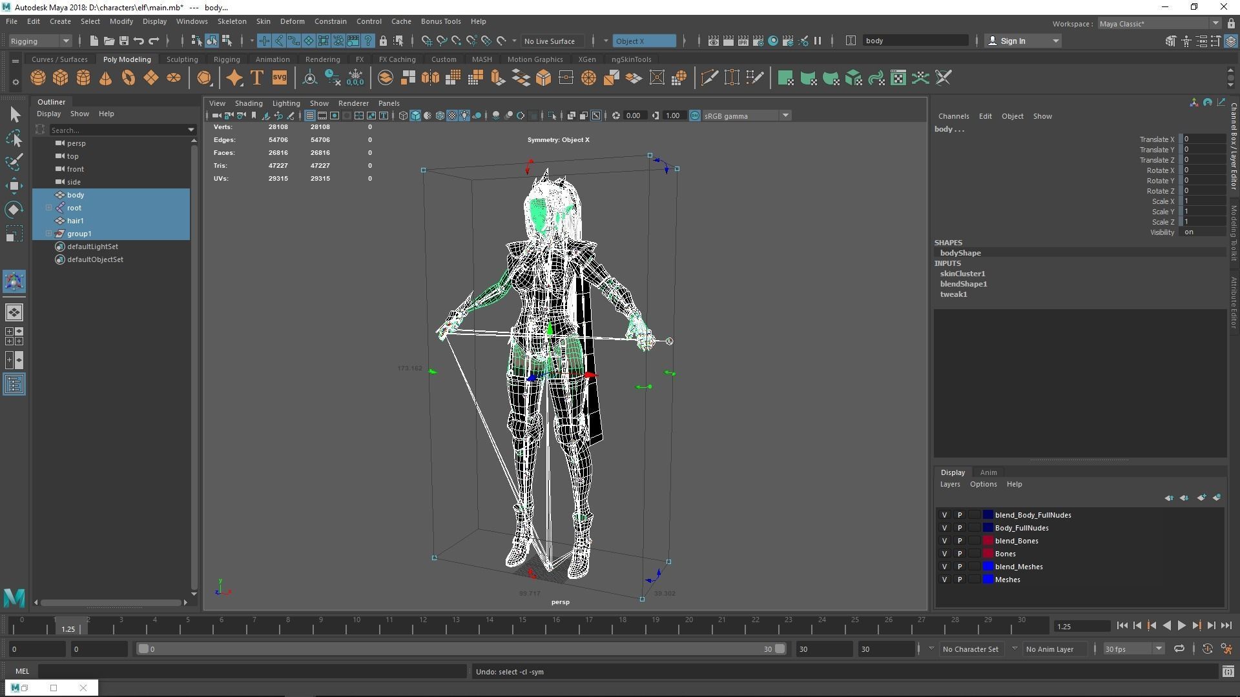Create a polygon sphere from shelf
This screenshot has height=697, width=1240.
pyautogui.click(x=38, y=78)
